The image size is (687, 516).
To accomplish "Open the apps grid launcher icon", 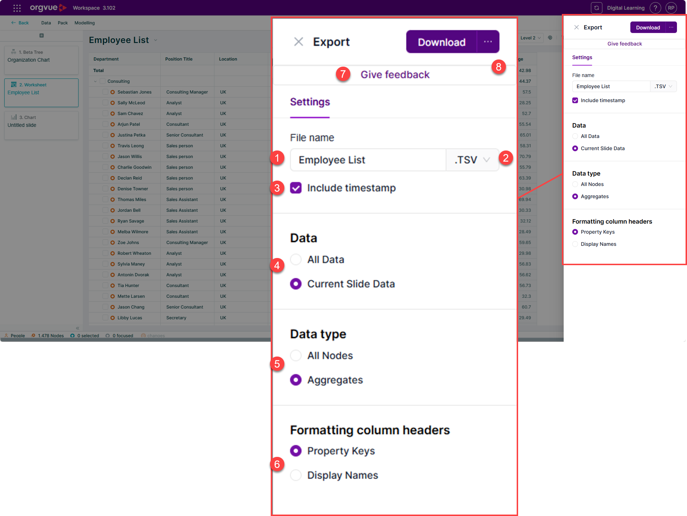I will click(17, 8).
